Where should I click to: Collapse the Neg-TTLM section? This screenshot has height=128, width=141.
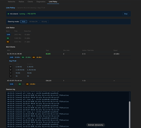tap(13, 61)
